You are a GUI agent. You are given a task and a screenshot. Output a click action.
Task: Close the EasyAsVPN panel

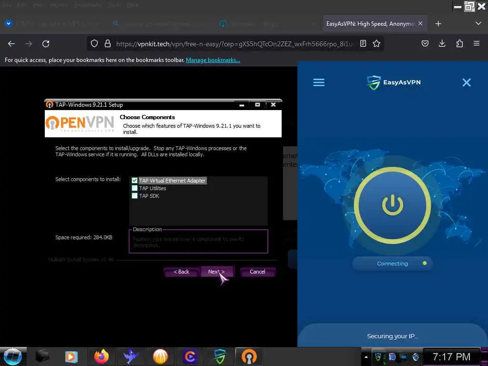pos(467,82)
